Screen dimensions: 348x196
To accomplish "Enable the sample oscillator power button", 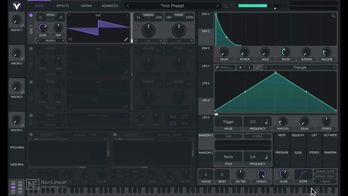I will pos(31,115).
